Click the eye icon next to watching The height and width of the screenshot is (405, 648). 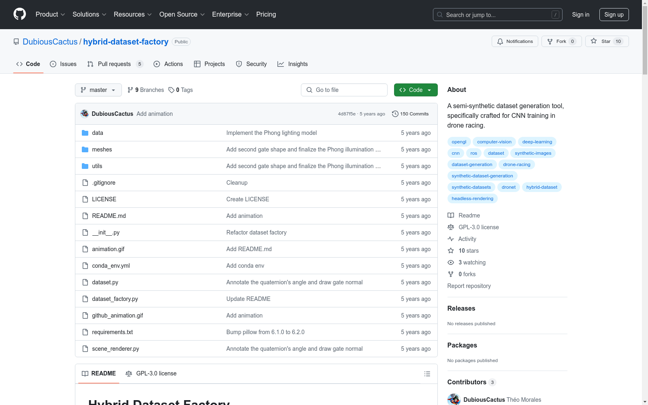pos(451,262)
